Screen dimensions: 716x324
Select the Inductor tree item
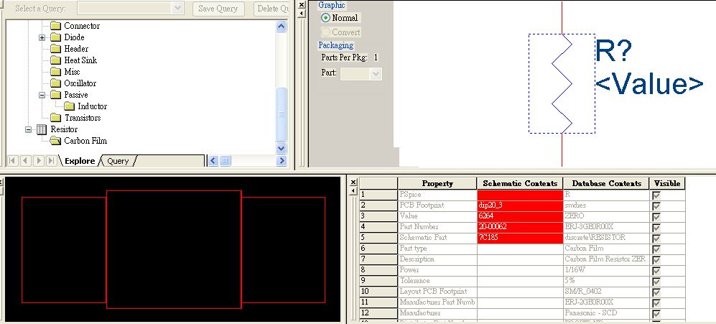pyautogui.click(x=92, y=106)
